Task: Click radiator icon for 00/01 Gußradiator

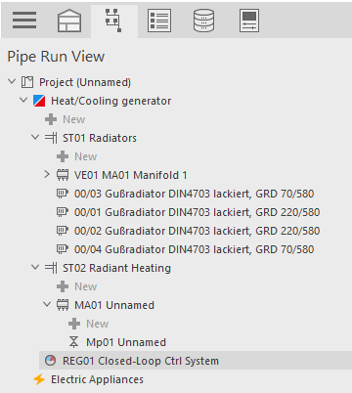Action: (x=63, y=212)
